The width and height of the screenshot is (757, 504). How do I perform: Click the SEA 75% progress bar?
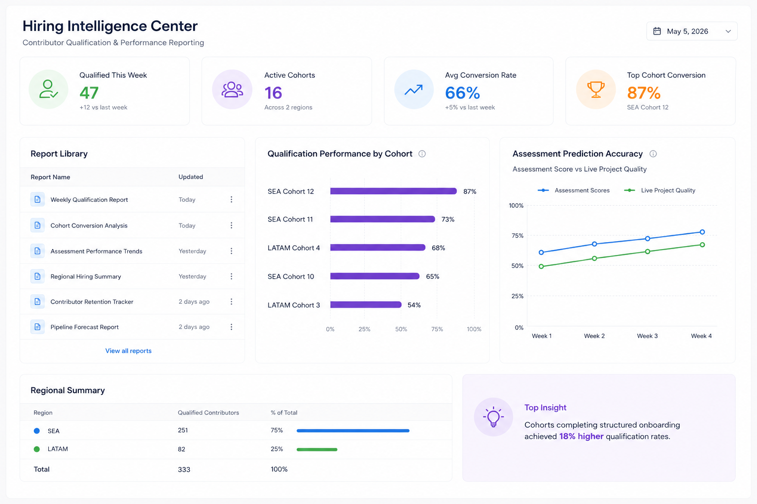353,431
